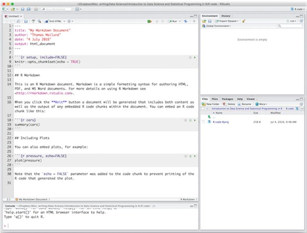Tick the select-all checkbox in Files breadcrumb bar
Viewport: 307px width, 233px height.
[x=203, y=109]
